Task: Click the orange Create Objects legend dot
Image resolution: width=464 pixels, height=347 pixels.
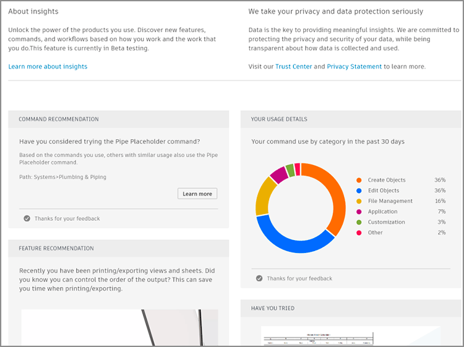Action: coord(359,180)
